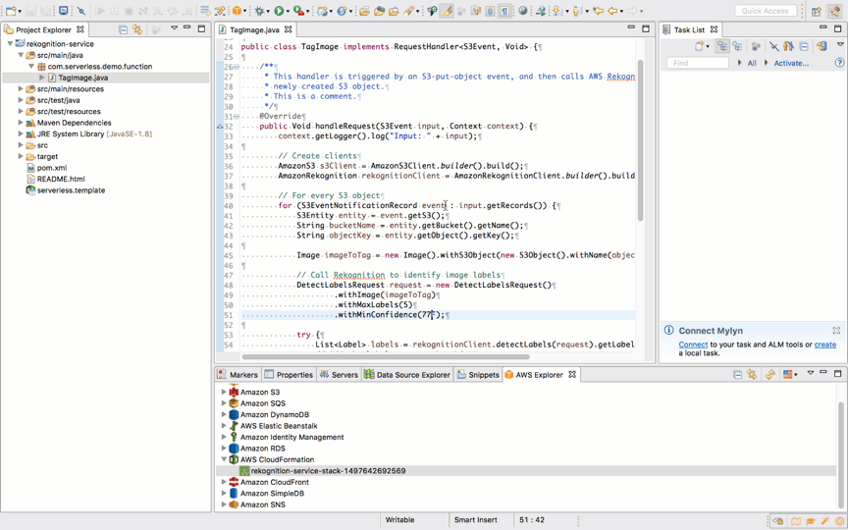Click the Task List help question mark icon
Screen dimensions: 848x530
tap(839, 63)
